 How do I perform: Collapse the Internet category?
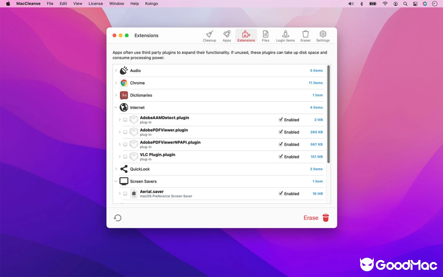(x=116, y=107)
